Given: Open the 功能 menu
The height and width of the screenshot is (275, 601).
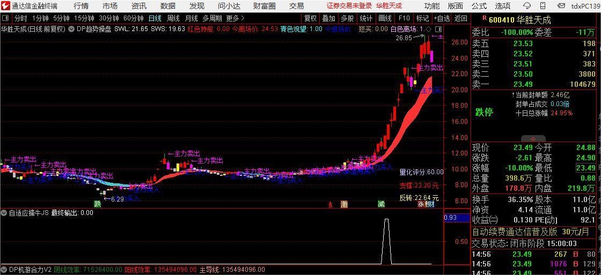Looking at the screenshot, I should [x=432, y=6].
